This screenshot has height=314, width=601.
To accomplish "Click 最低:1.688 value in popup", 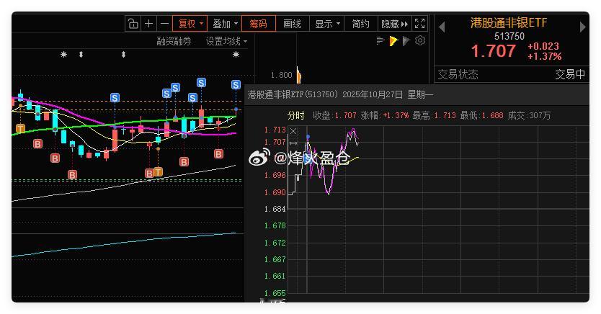I will click(481, 115).
